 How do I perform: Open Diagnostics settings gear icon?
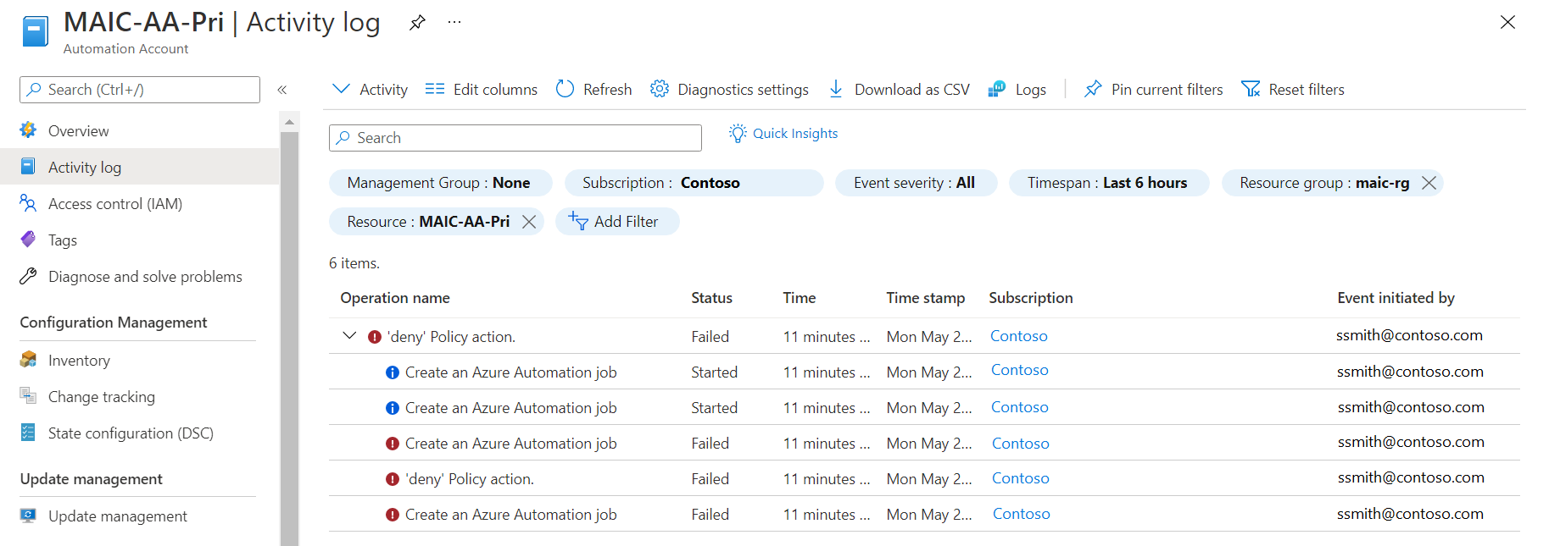pyautogui.click(x=659, y=89)
